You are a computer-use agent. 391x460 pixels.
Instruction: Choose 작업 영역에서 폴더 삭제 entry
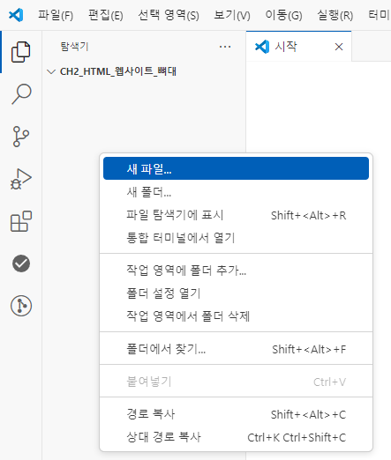pos(236,316)
